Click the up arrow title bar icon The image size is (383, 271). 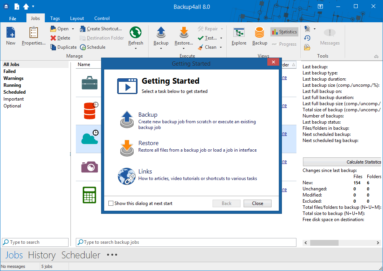pyautogui.click(x=26, y=7)
